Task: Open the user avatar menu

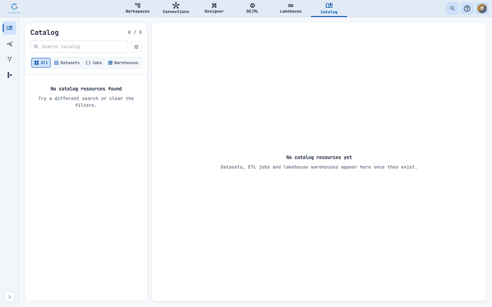Action: [x=482, y=9]
